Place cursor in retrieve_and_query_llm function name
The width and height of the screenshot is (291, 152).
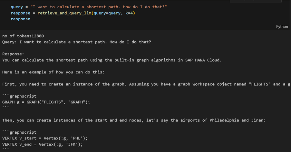(64, 13)
